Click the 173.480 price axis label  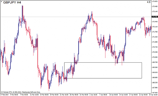click(x=155, y=7)
